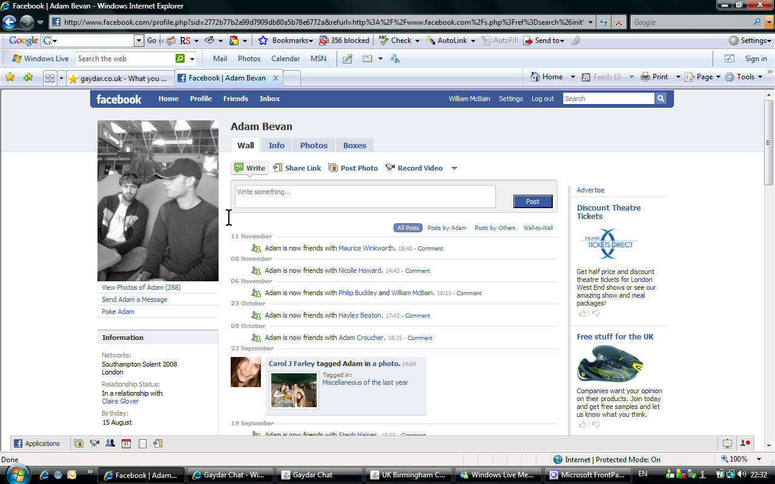Click the blue Post button
Image resolution: width=775 pixels, height=484 pixels.
tap(533, 201)
